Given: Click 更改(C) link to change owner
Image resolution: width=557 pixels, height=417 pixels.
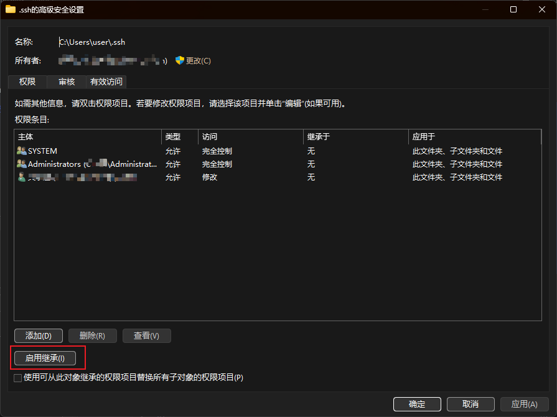Looking at the screenshot, I should tap(198, 61).
